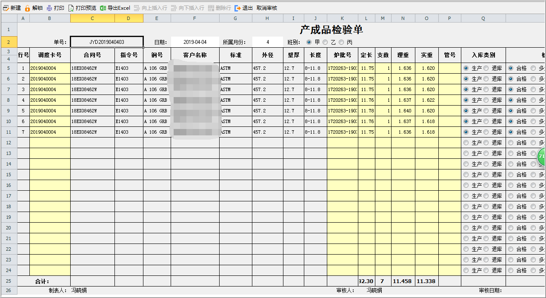Click the 管号 column heading

point(450,55)
